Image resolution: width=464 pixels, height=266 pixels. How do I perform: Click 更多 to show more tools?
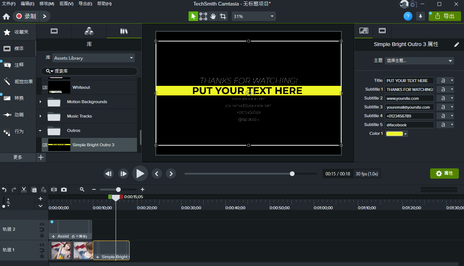pos(18,157)
